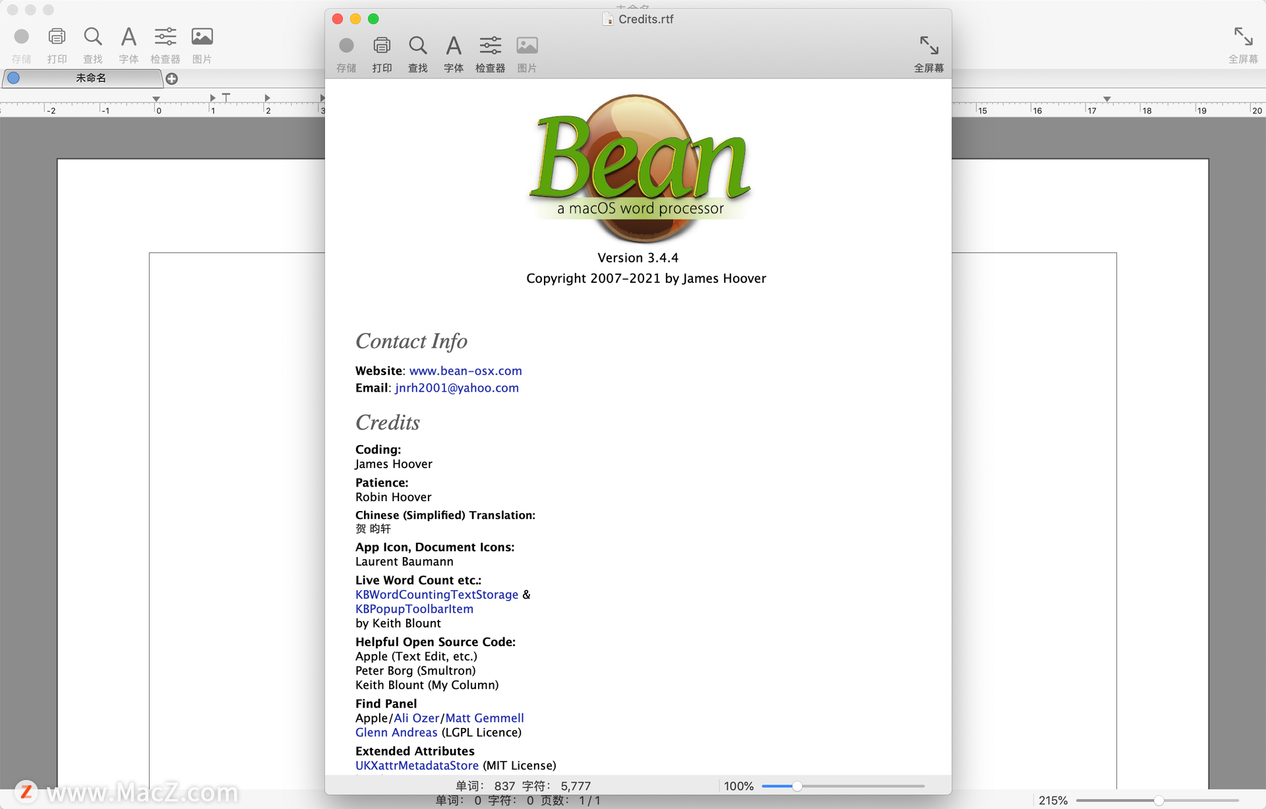Open www.bean-osx.com website link

466,371
